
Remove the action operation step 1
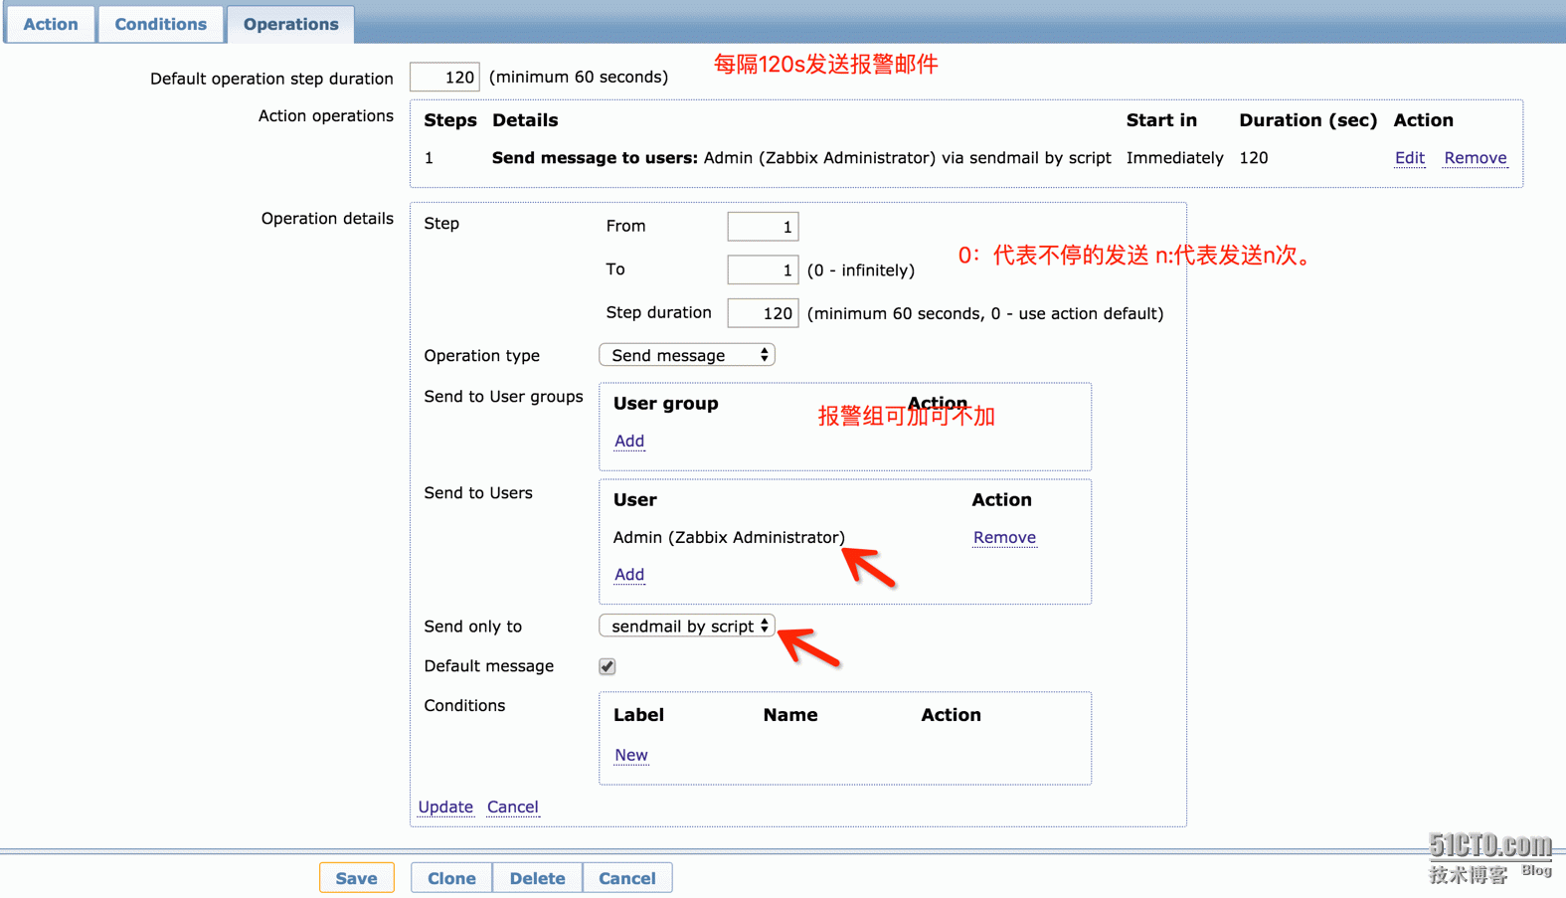click(1475, 158)
